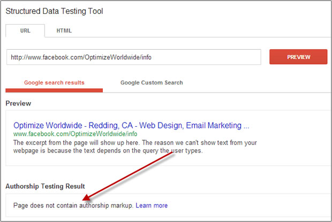Open the Optimize Worldwide preview title link
The height and width of the screenshot is (222, 332).
pyautogui.click(x=131, y=125)
